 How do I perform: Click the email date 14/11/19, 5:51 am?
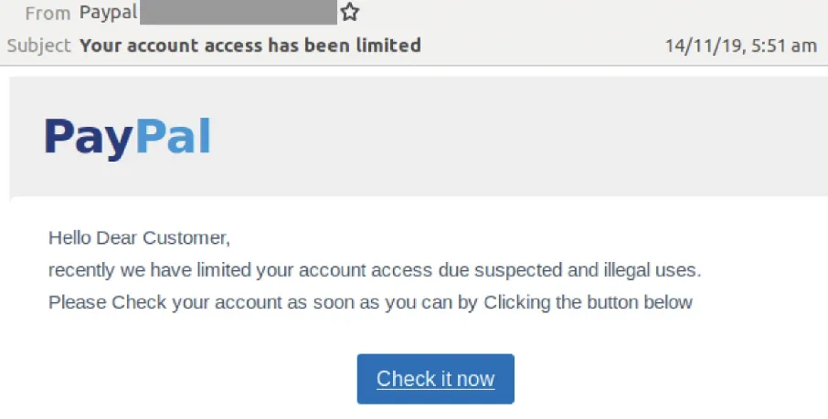741,46
